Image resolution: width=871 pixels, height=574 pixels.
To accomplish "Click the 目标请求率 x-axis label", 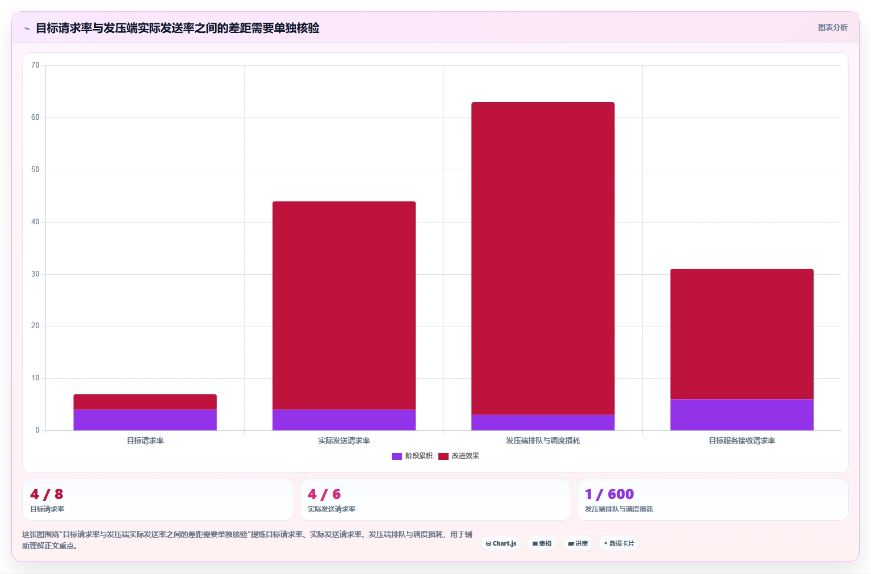I will coord(145,441).
